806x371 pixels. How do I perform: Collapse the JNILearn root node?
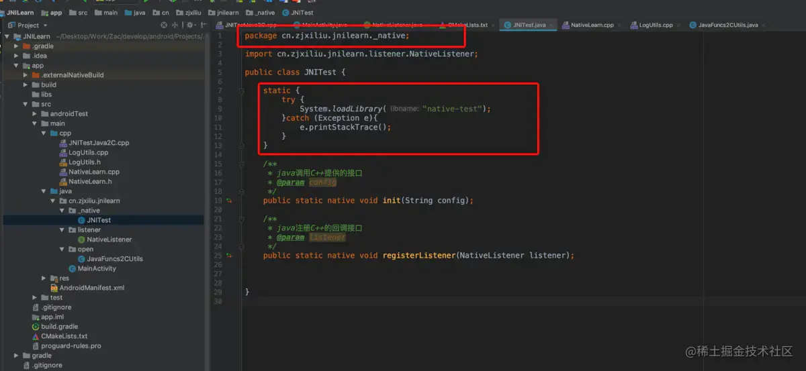click(7, 36)
